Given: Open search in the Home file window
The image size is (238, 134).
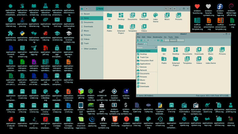Looking at the screenshot, I should pyautogui.click(x=166, y=9).
